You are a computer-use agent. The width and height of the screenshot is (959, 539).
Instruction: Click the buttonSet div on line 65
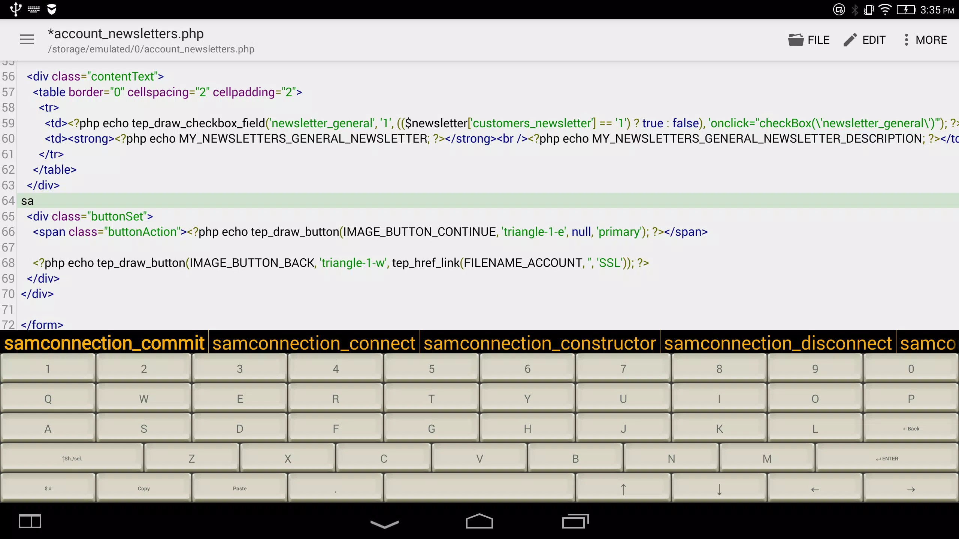pos(90,216)
